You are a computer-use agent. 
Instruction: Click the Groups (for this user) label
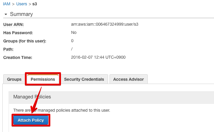[25, 41]
